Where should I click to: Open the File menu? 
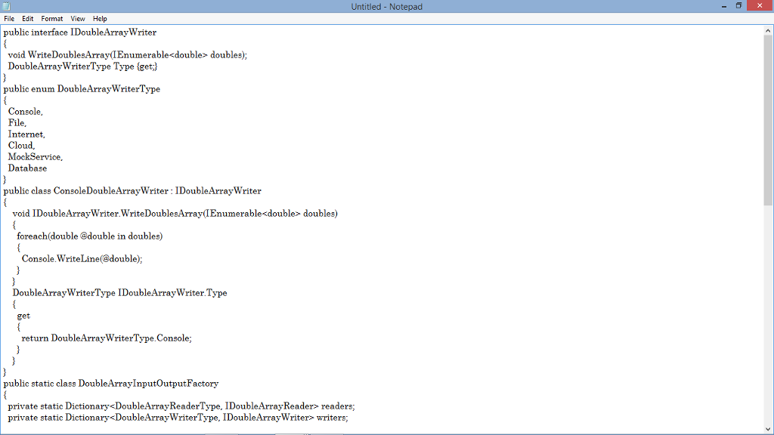point(9,19)
